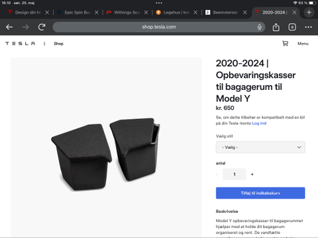Switch to the Epic Spin tab
This screenshot has width=318, height=238.
74,13
